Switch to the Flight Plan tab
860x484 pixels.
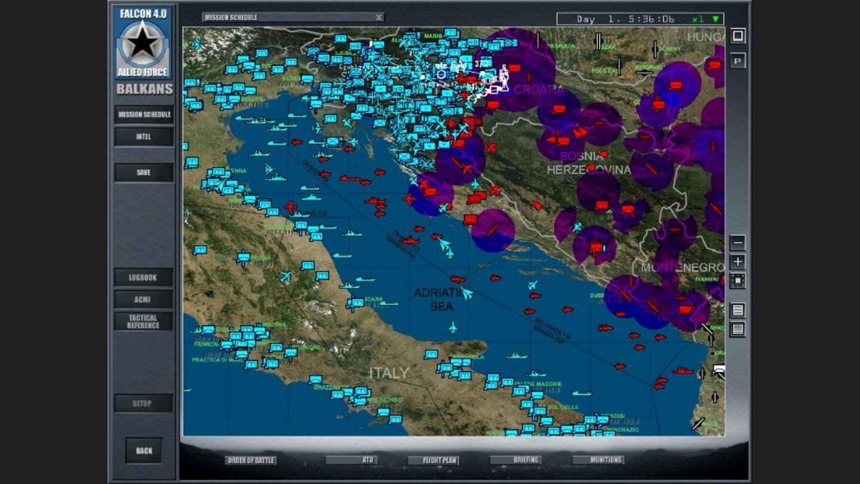tap(433, 460)
